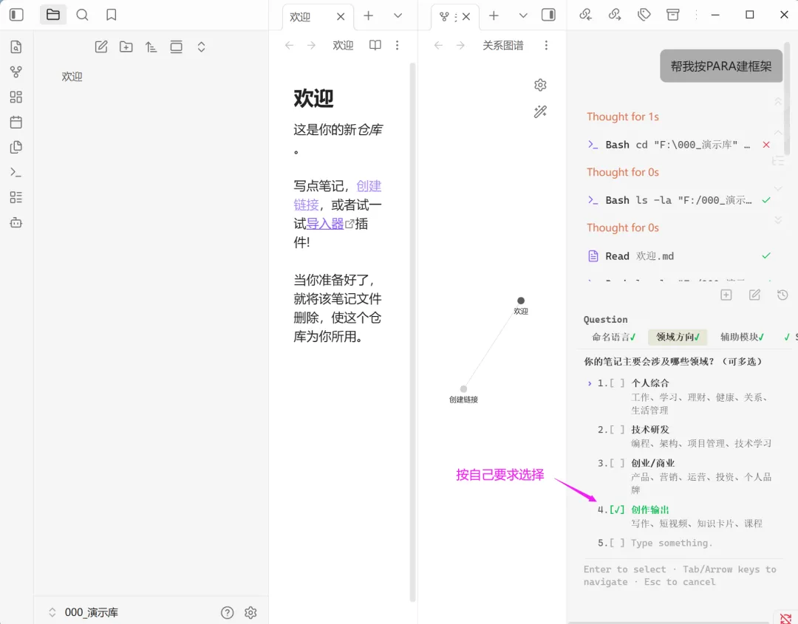Screen dimensions: 798x624
Task: Go back in 欢迎 note pane
Action: coord(289,46)
